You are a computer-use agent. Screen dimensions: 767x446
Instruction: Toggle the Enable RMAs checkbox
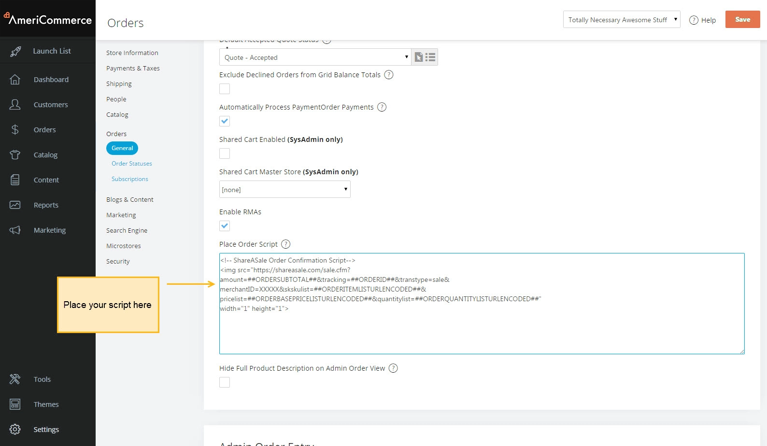click(225, 226)
